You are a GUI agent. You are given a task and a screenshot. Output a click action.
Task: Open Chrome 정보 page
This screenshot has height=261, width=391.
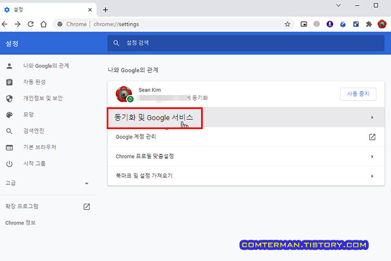tap(21, 223)
